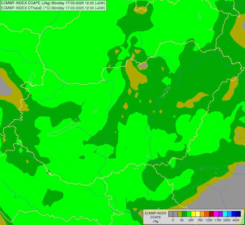Click the legend value '1250'

209,220
